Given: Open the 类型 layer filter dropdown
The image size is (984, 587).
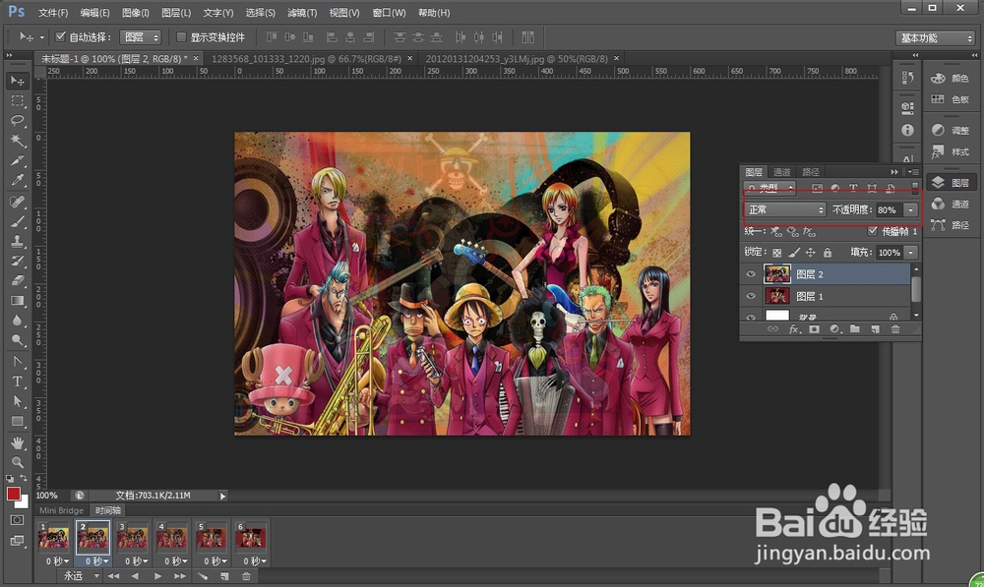Looking at the screenshot, I should [x=770, y=188].
